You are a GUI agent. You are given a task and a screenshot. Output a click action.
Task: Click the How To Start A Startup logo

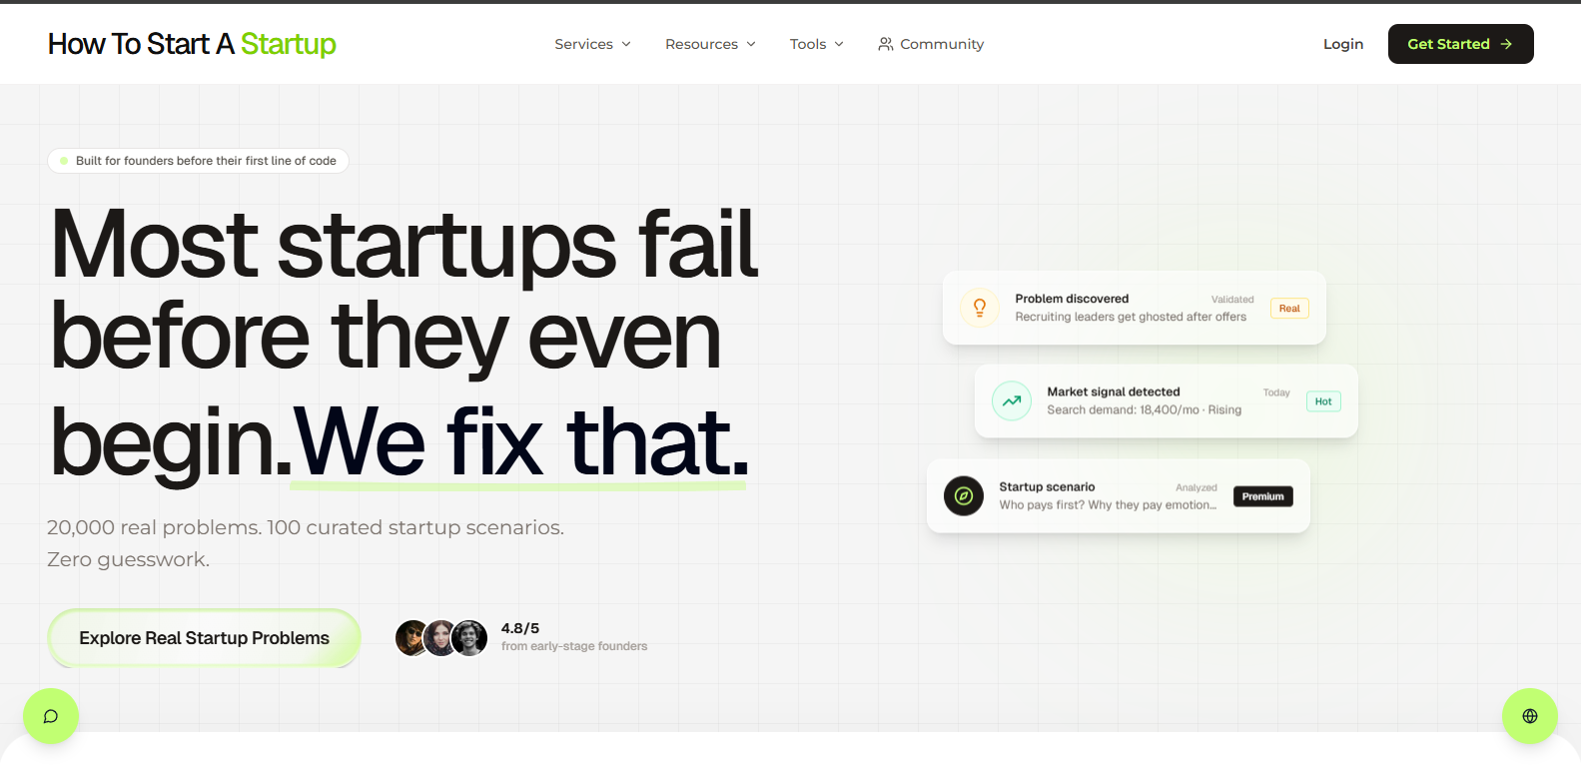pyautogui.click(x=192, y=44)
